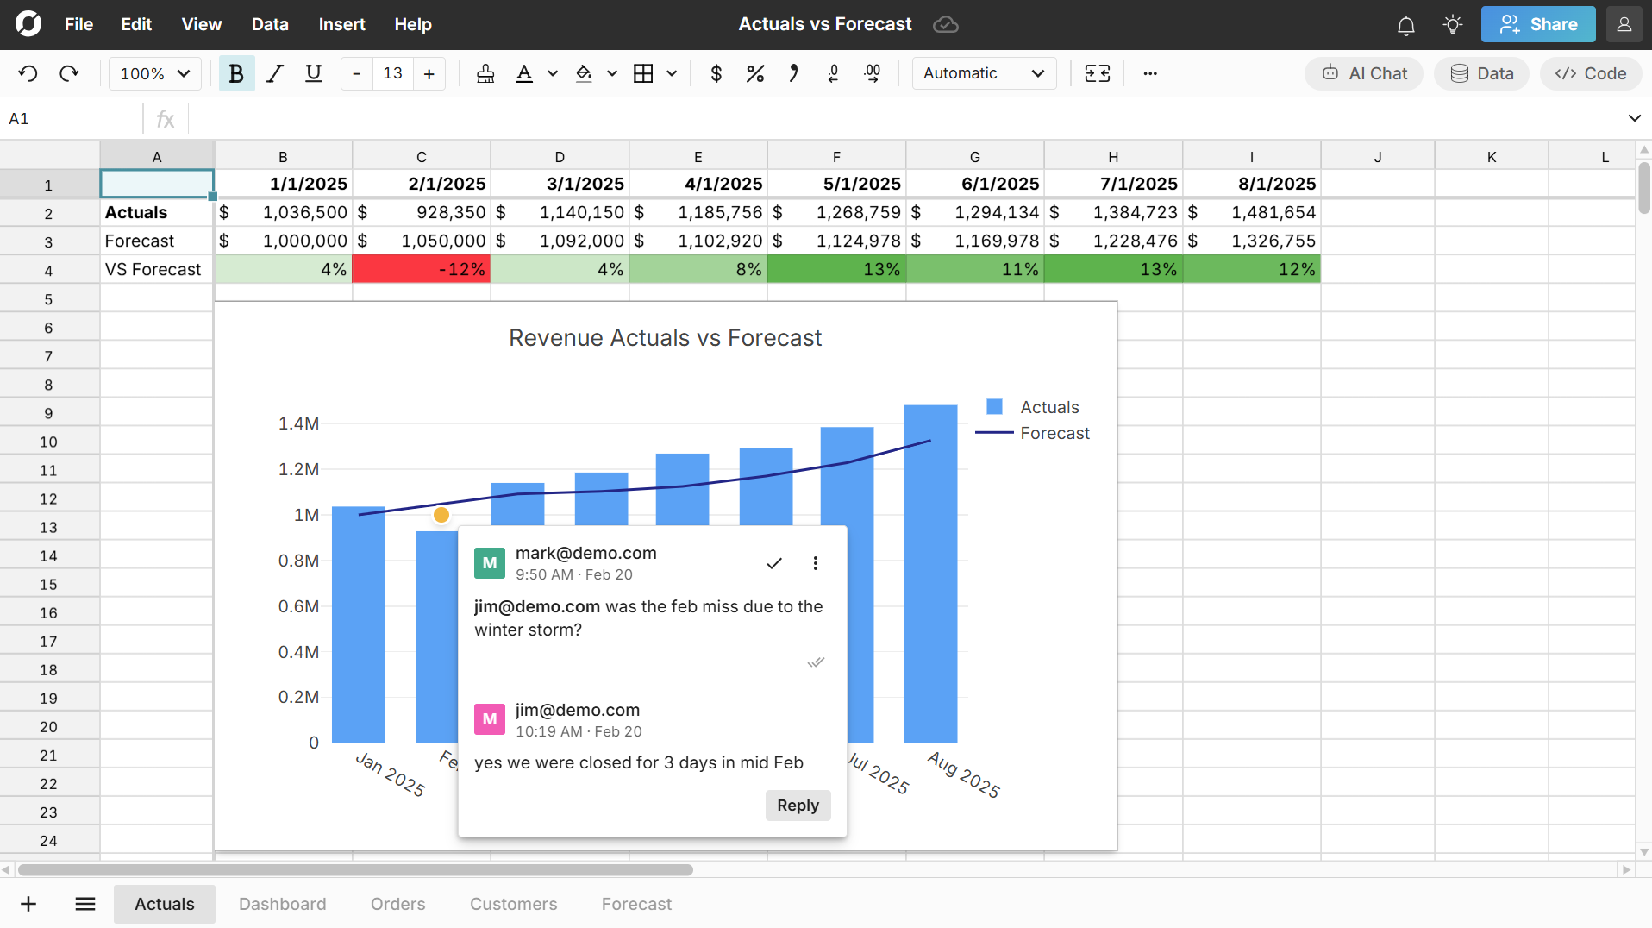Viewport: 1652px width, 928px height.
Task: Open the Edit menu
Action: pyautogui.click(x=136, y=24)
